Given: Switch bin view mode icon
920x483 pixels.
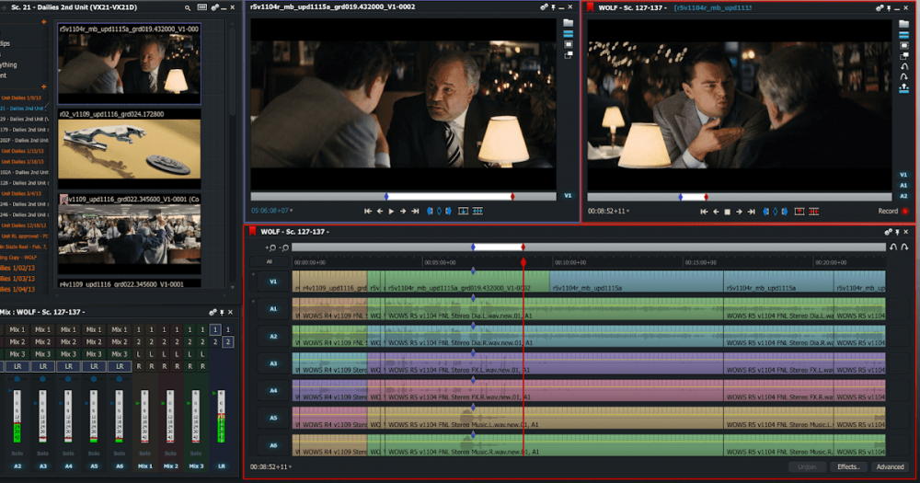Looking at the screenshot, I should 201,7.
